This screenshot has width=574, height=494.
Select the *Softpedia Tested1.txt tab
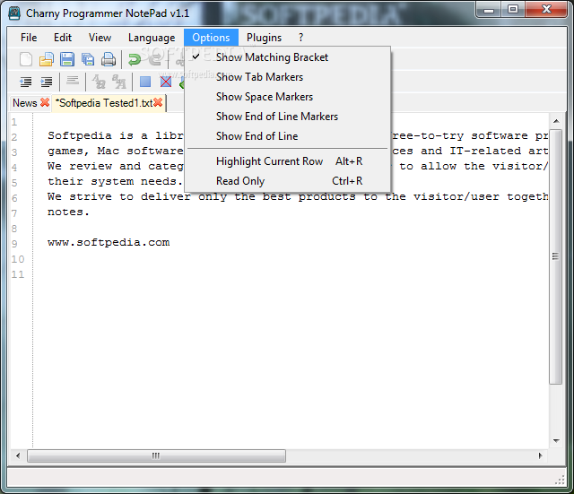point(104,103)
